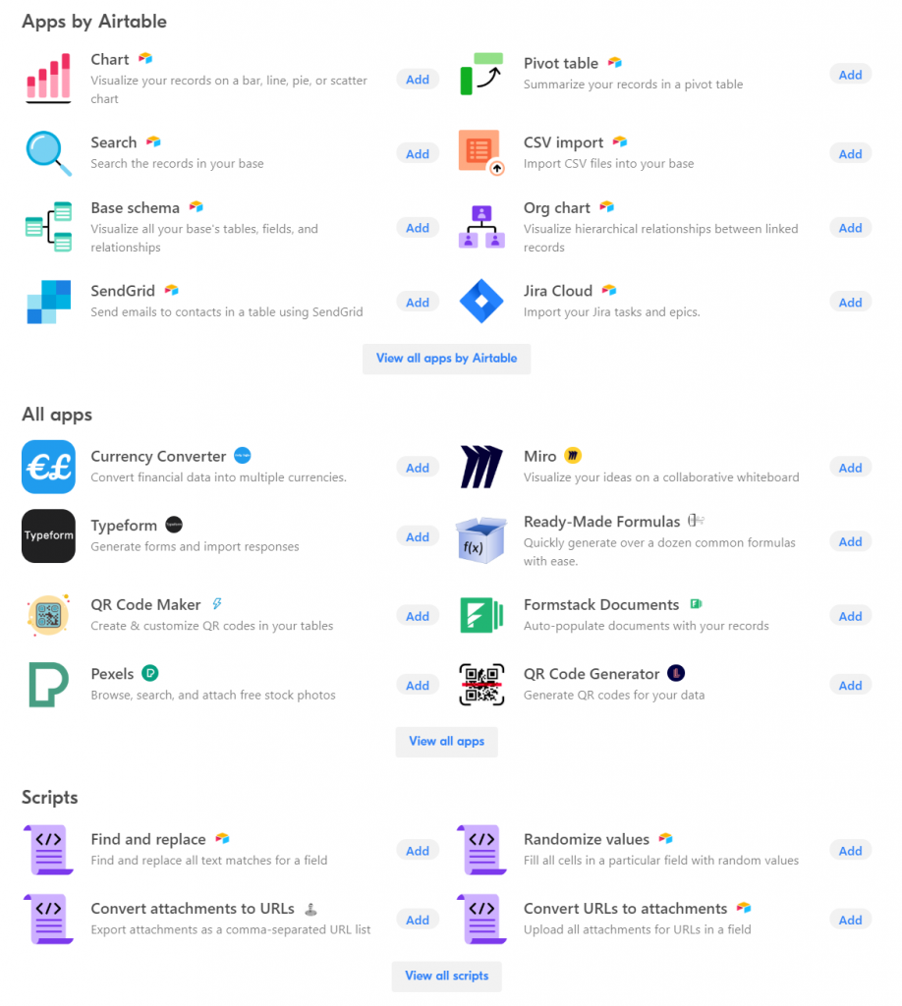Open the Pivot table app icon

[481, 74]
